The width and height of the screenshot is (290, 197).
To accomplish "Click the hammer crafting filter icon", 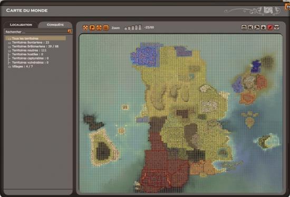I will (257, 27).
